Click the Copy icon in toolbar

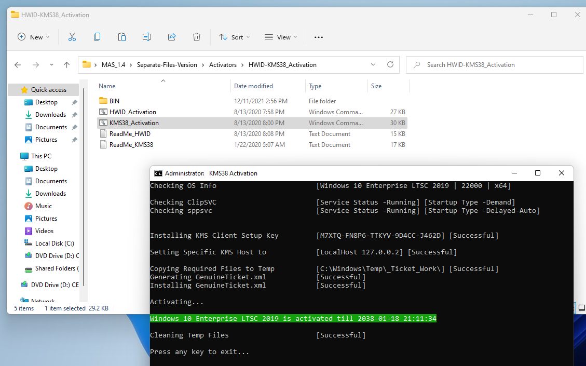pos(97,37)
